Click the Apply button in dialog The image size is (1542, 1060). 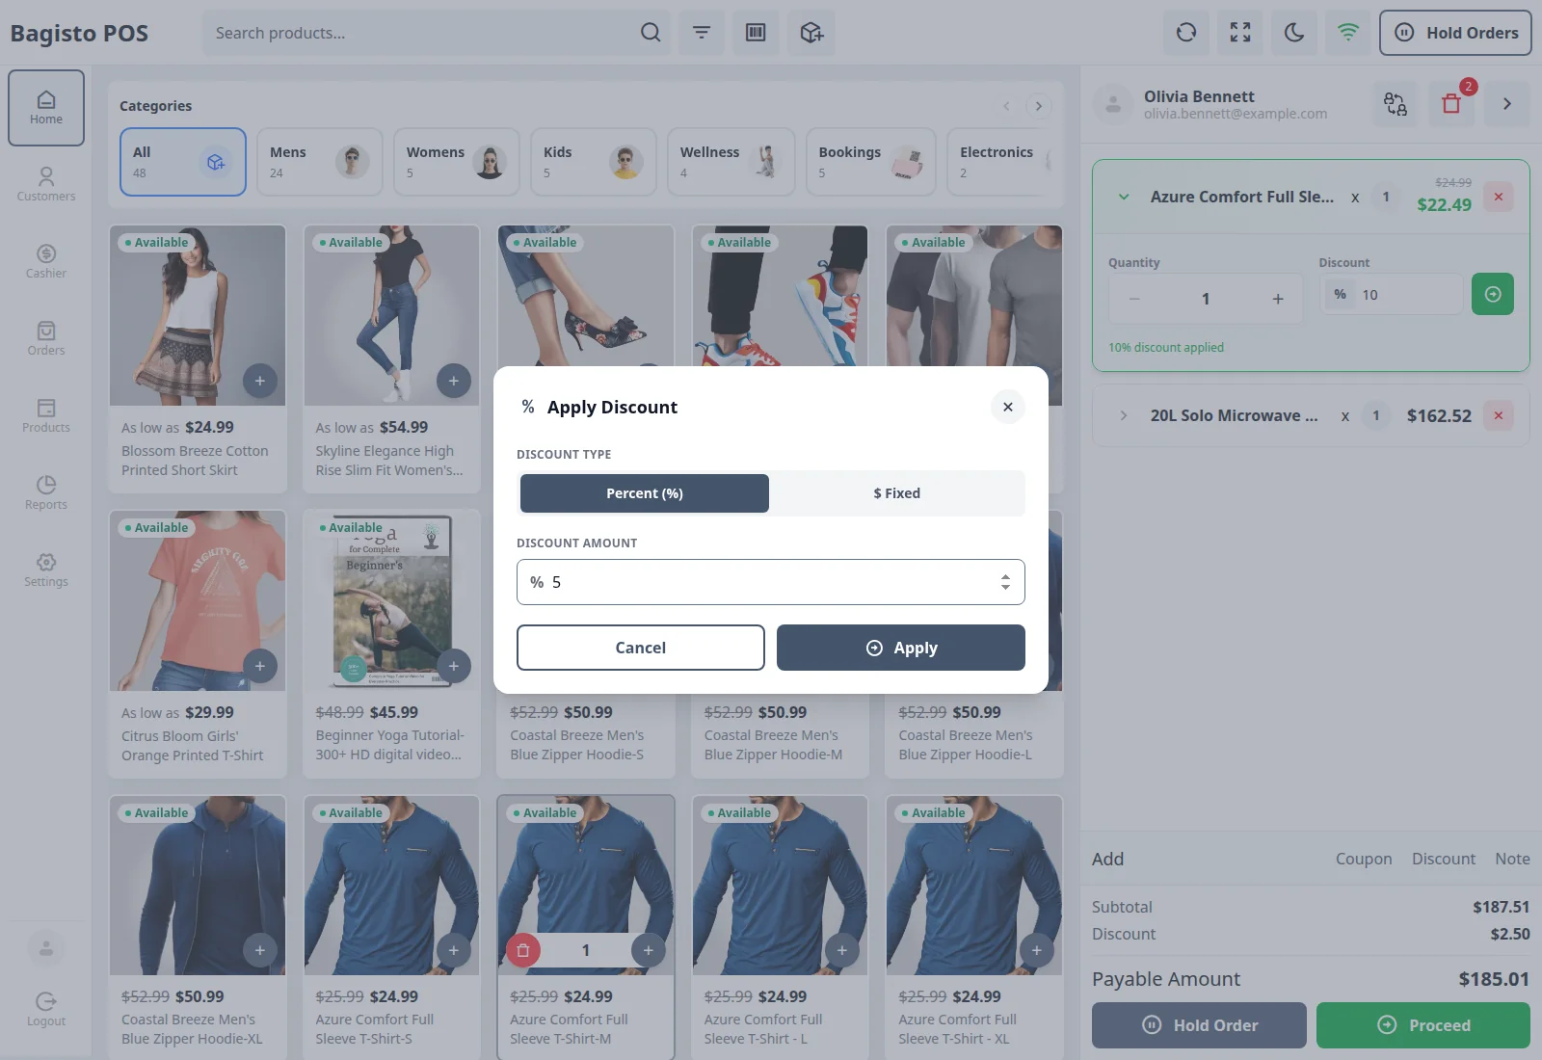pyautogui.click(x=901, y=648)
